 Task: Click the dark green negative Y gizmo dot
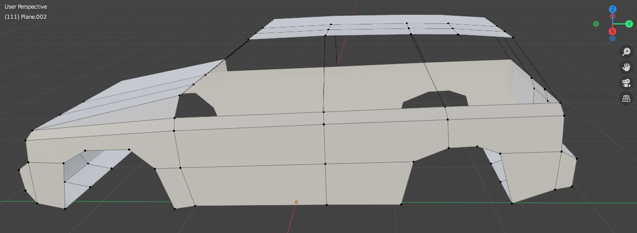pos(596,24)
